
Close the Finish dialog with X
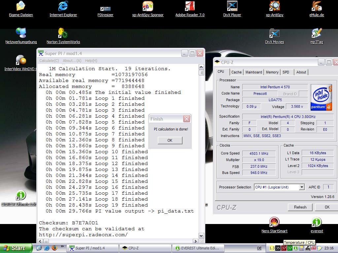coord(187,119)
